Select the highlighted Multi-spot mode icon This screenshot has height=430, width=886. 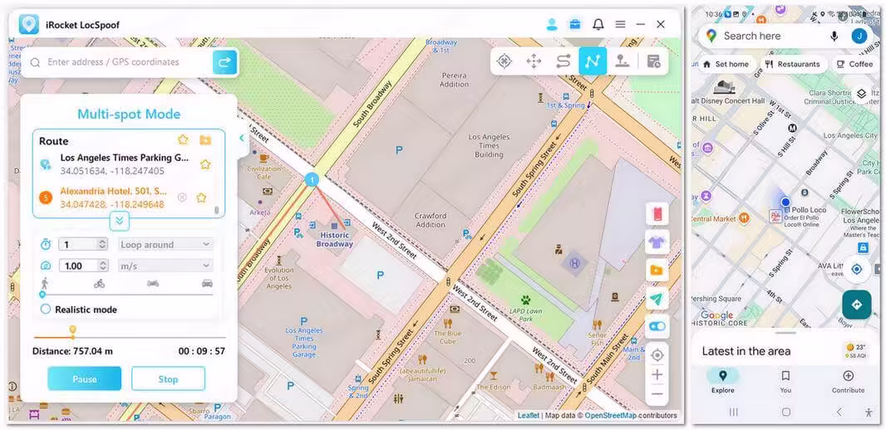coord(593,61)
